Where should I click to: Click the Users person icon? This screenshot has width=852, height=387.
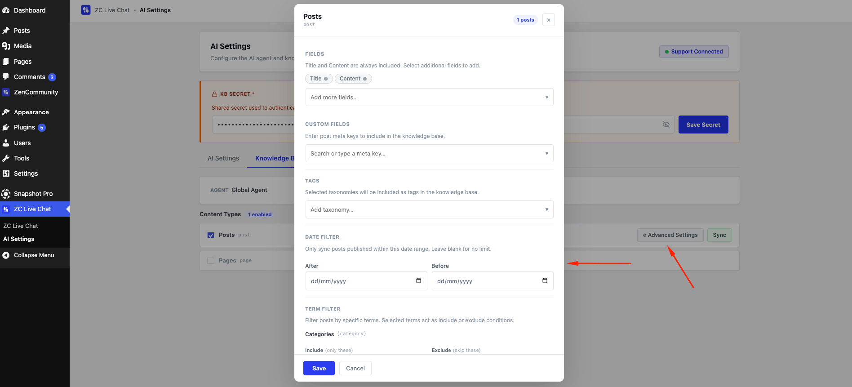pos(6,143)
